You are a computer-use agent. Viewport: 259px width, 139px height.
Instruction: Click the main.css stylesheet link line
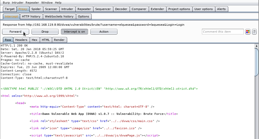[95, 121]
